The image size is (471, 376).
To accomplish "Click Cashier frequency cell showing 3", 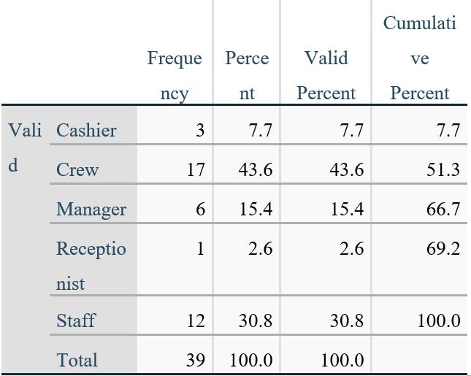I will point(200,131).
